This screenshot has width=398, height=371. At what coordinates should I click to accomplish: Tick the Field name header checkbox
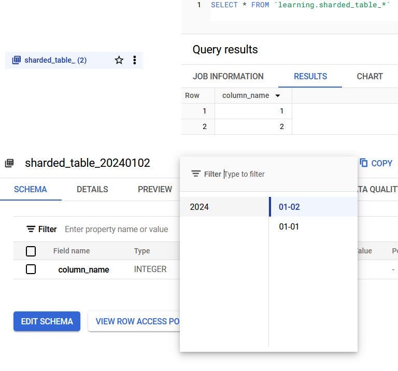click(x=31, y=251)
